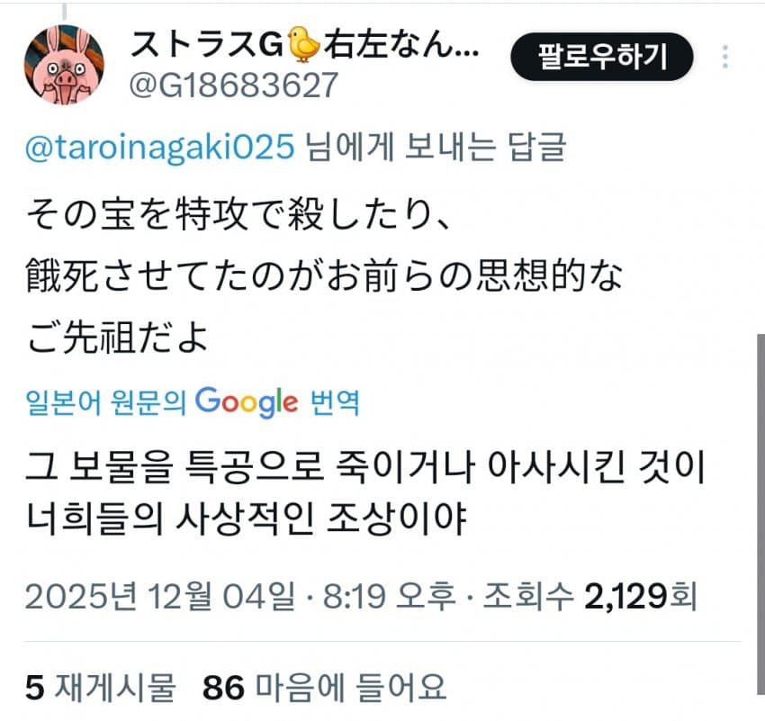Click the vertical scrollbar on right edge
The width and height of the screenshot is (765, 721).
[760, 514]
